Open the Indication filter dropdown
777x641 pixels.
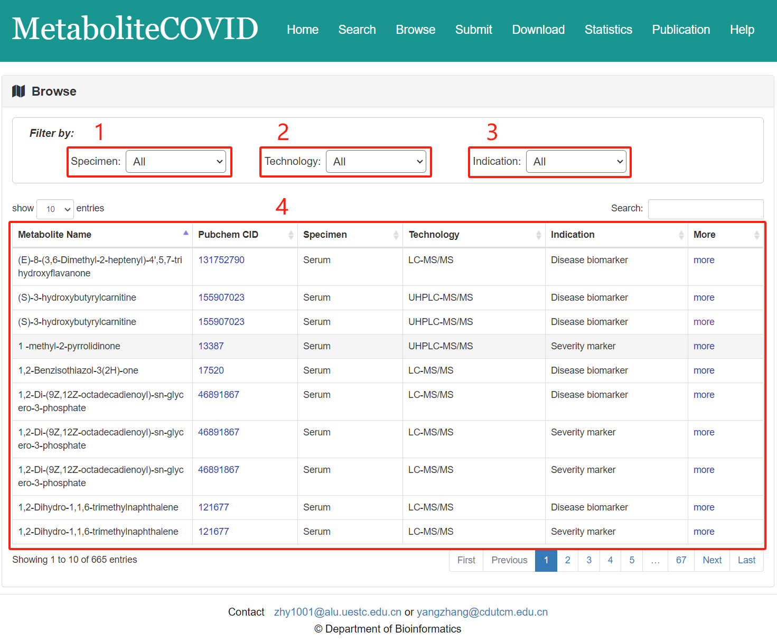pyautogui.click(x=576, y=162)
